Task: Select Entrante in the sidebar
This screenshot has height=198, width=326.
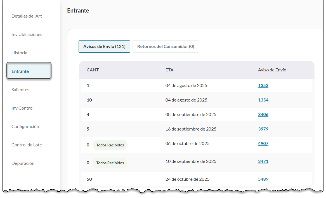Action: [x=20, y=71]
